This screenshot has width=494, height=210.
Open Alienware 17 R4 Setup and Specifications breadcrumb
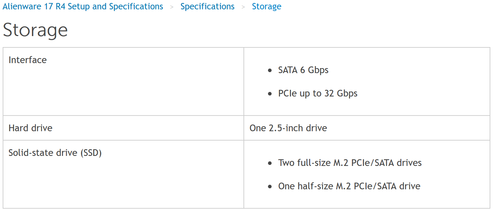click(83, 6)
